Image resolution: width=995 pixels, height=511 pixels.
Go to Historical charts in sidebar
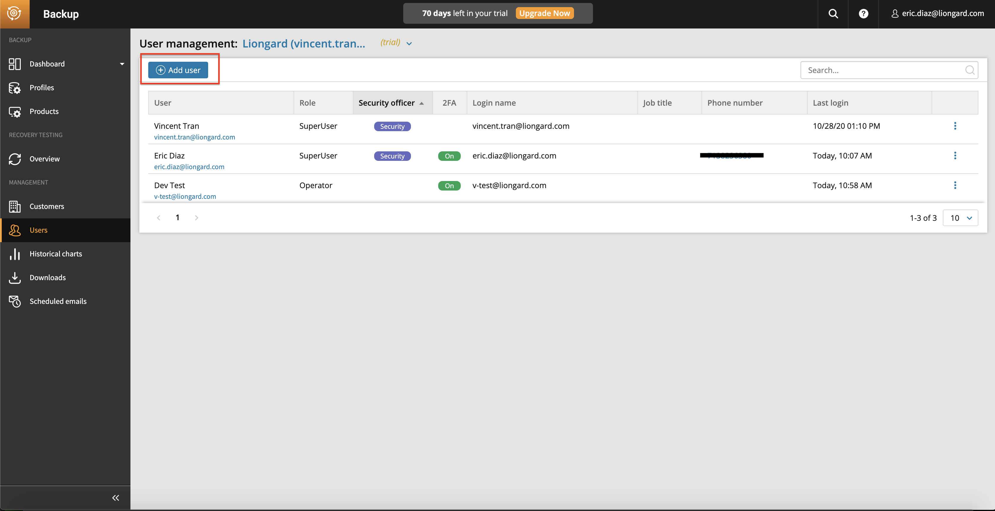click(x=56, y=254)
